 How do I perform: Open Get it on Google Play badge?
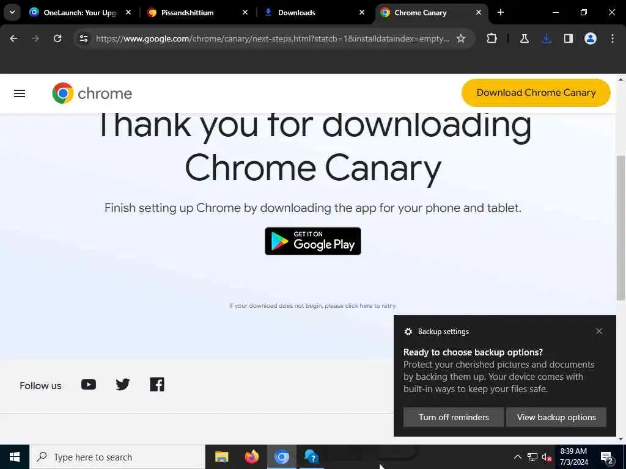click(312, 241)
